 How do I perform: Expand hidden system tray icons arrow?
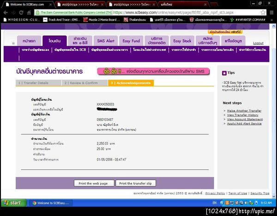[x=222, y=203]
